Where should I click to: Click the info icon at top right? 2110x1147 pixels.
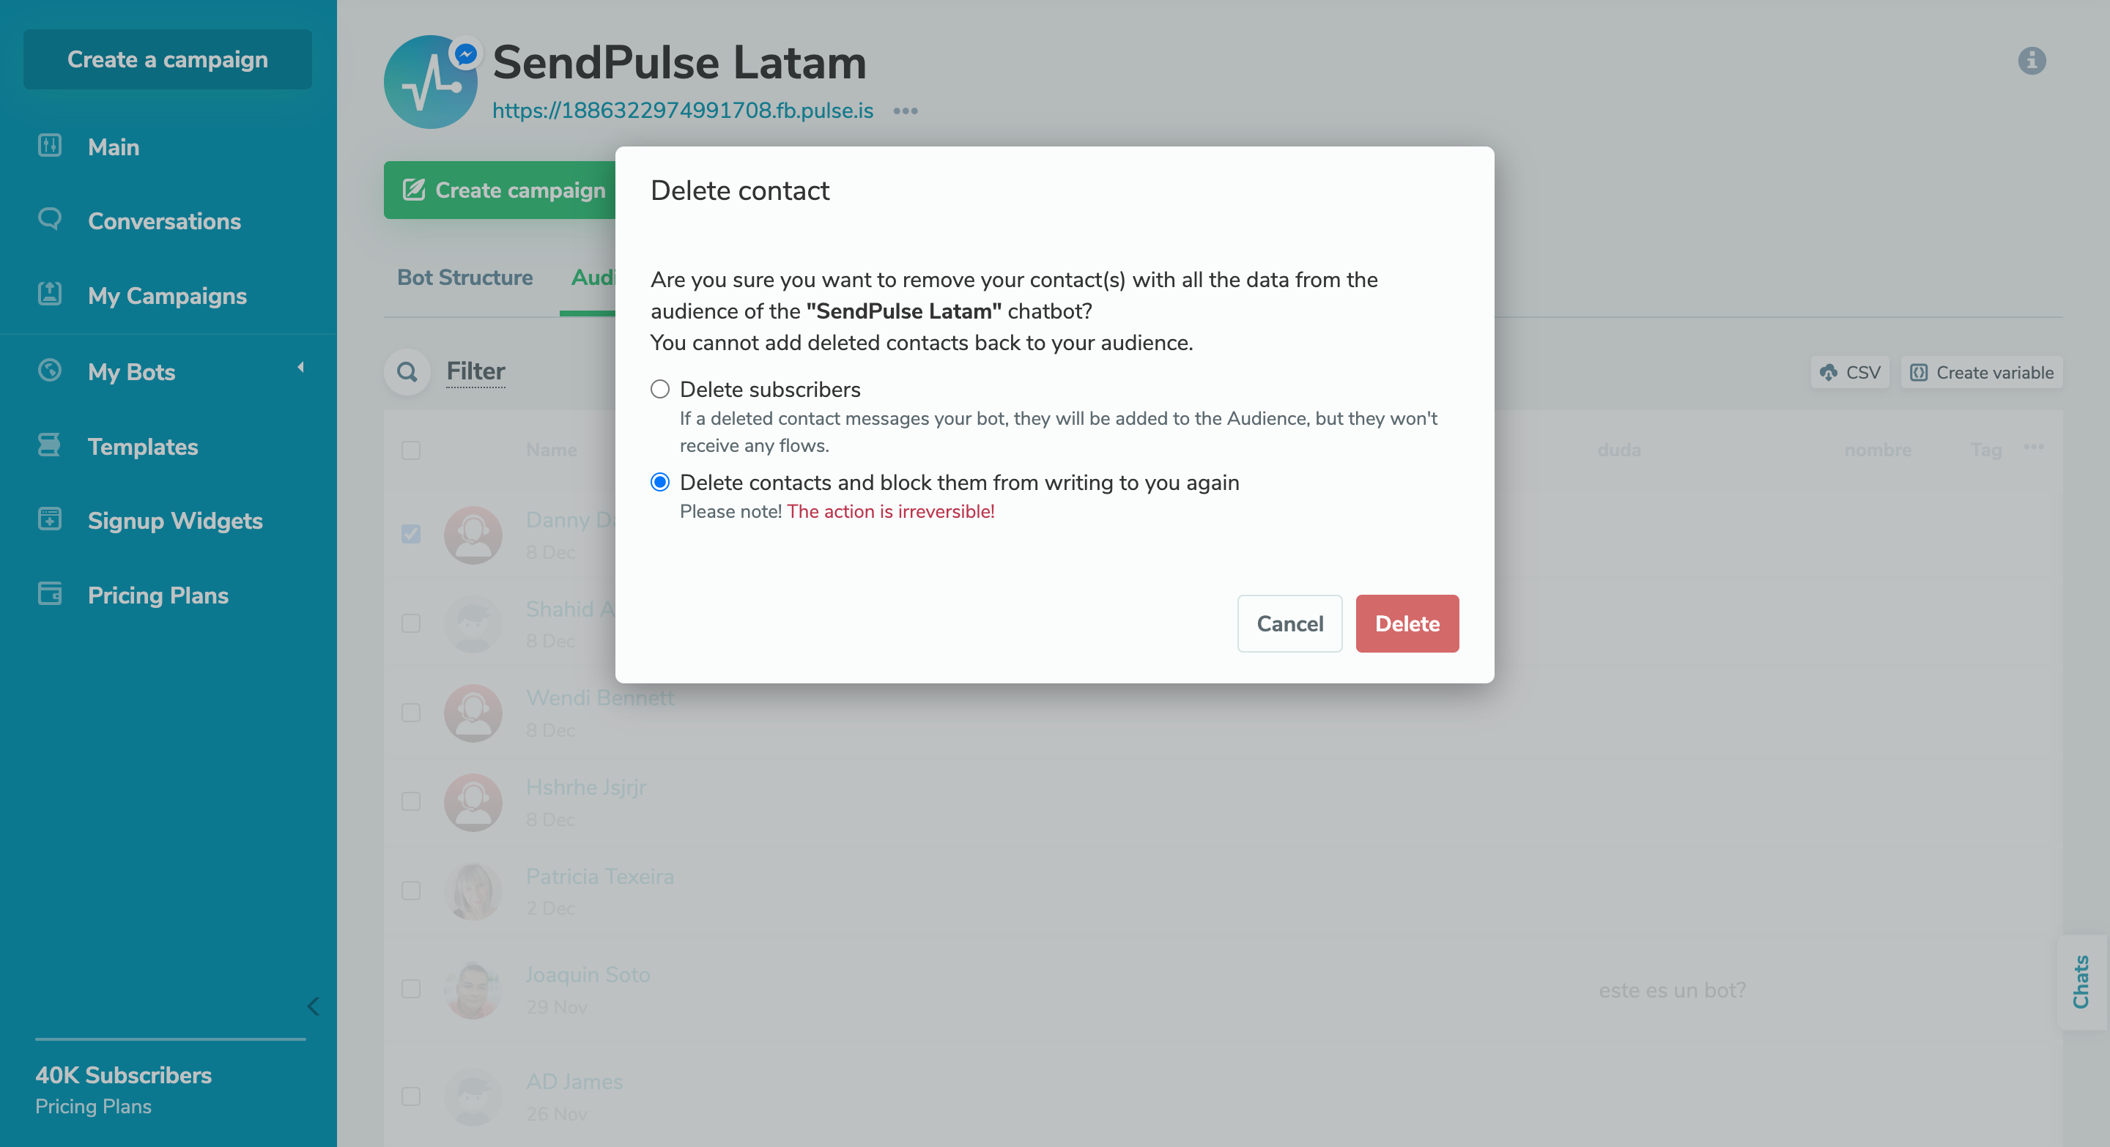[x=2033, y=61]
